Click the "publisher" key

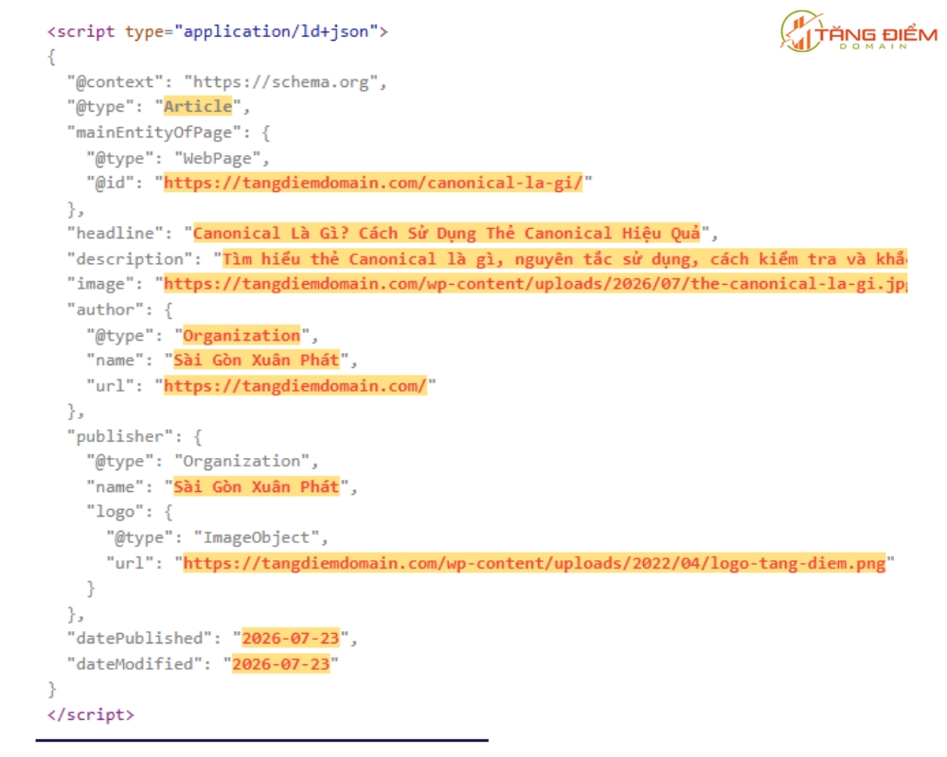click(x=120, y=436)
